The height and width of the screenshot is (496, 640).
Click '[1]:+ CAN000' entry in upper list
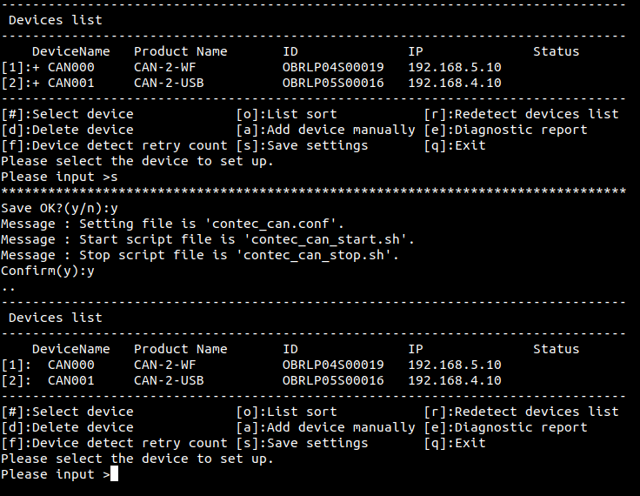point(48,67)
